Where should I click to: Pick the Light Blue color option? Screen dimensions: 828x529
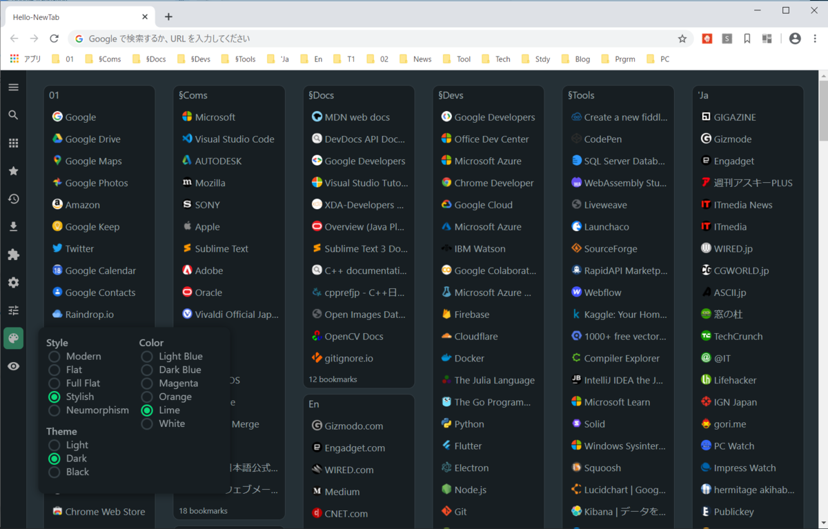(x=172, y=357)
